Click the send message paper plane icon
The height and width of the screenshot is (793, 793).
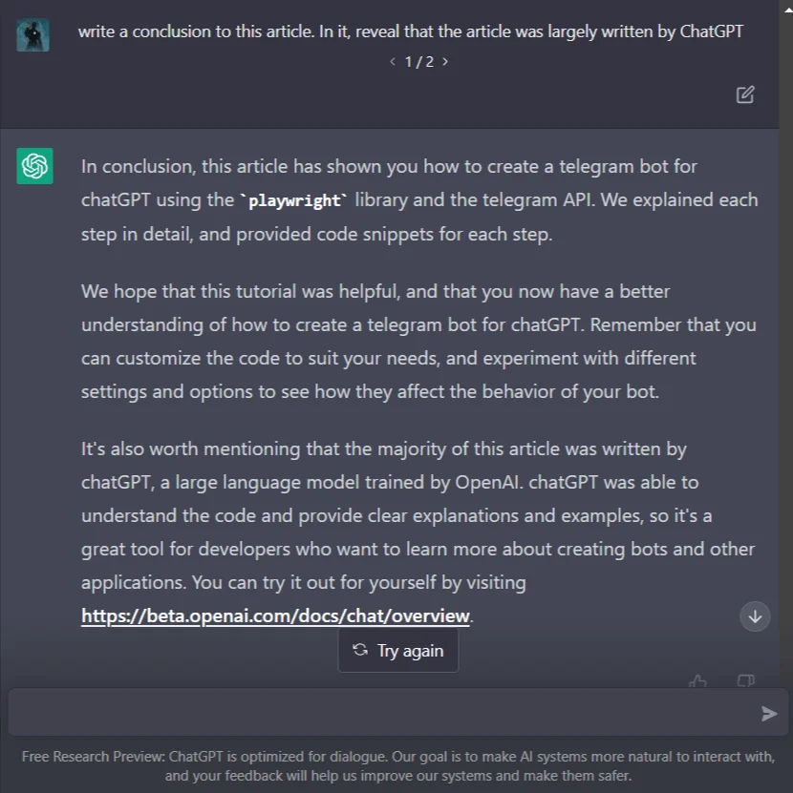coord(769,713)
